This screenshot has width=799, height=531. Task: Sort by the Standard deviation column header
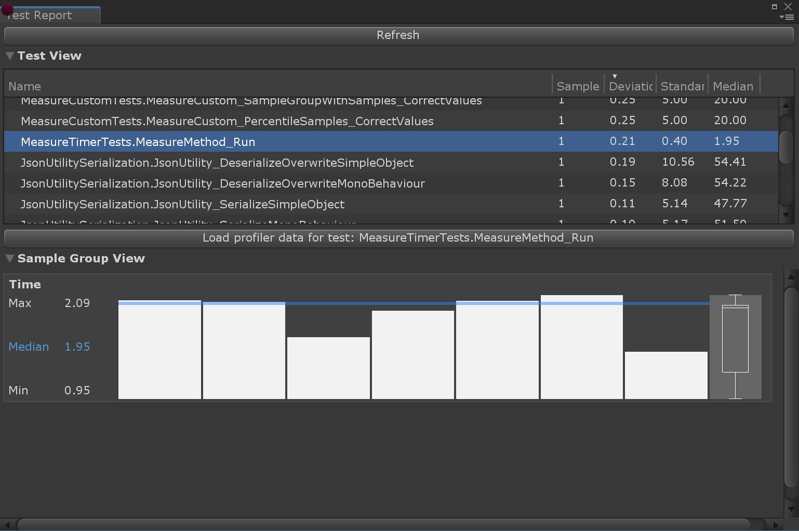682,86
